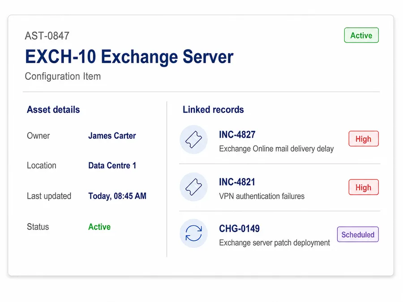The width and height of the screenshot is (403, 302).
Task: Click the ticket icon beside INC-4821
Action: [193, 187]
